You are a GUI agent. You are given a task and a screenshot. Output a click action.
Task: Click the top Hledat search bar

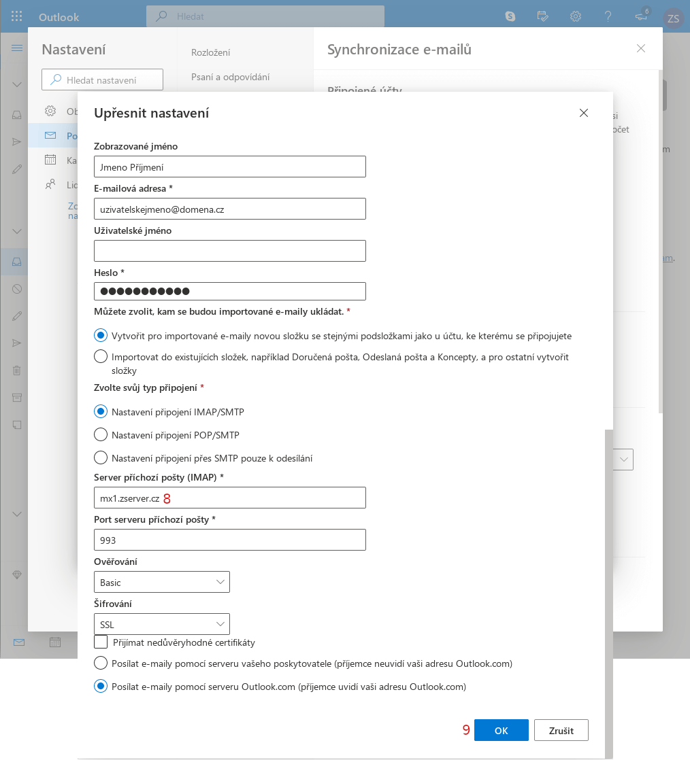pos(265,16)
